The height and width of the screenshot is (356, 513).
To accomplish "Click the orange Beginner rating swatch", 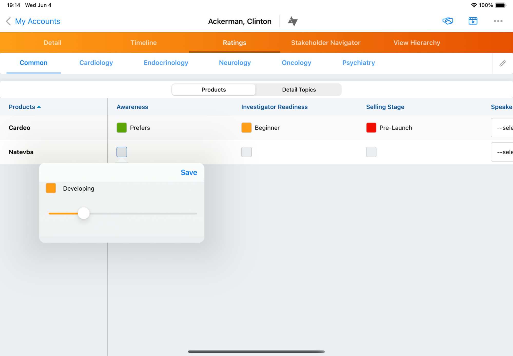I will 246,128.
